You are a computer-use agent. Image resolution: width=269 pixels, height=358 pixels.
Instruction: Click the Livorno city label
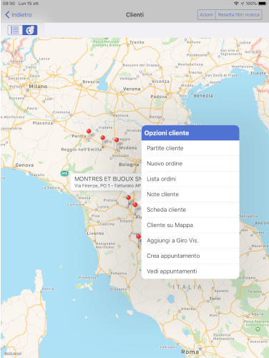[x=95, y=233]
